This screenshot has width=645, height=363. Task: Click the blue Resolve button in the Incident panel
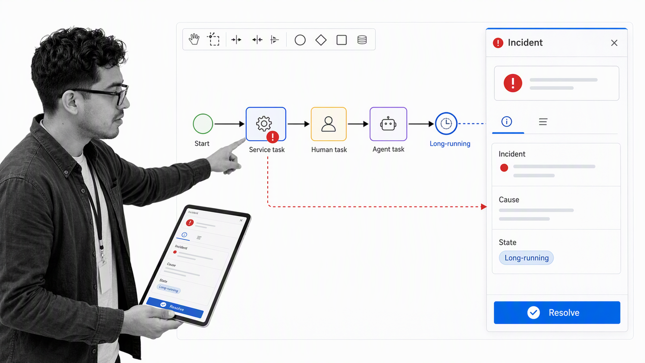coord(557,313)
